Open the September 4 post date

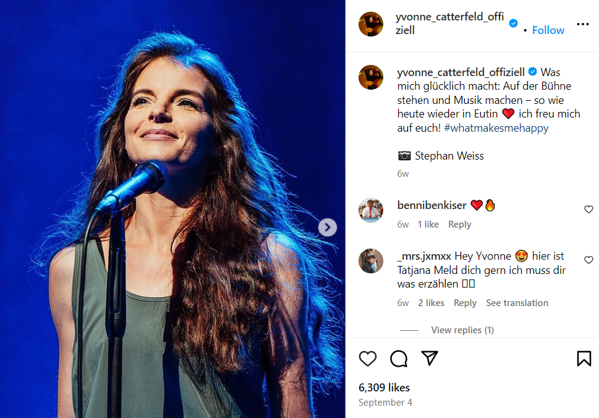pos(384,403)
